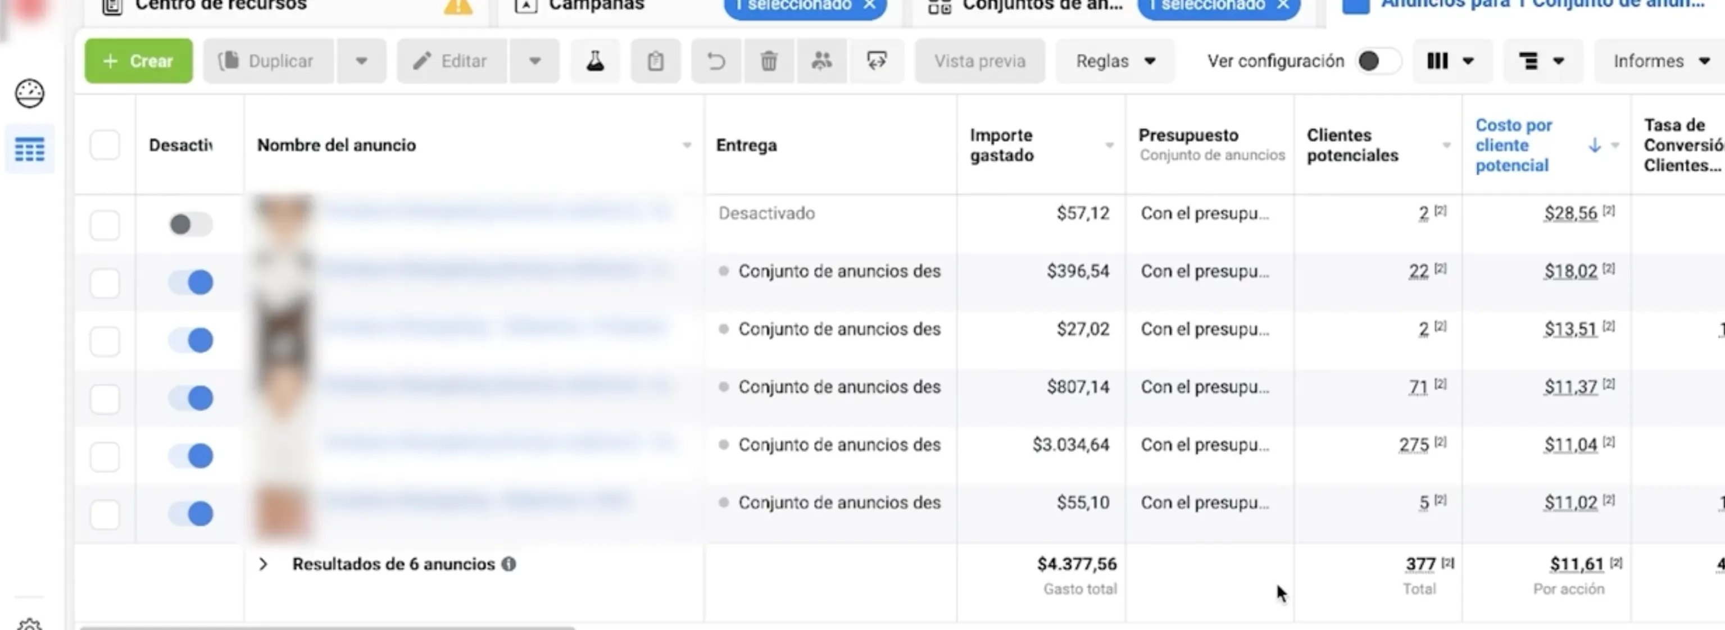
Task: Click the 275 leads value
Action: pos(1414,445)
